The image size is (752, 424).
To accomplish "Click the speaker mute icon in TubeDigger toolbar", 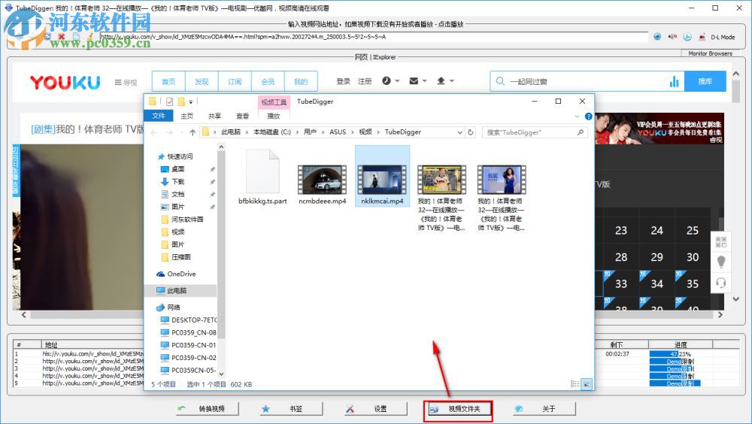I will (672, 37).
